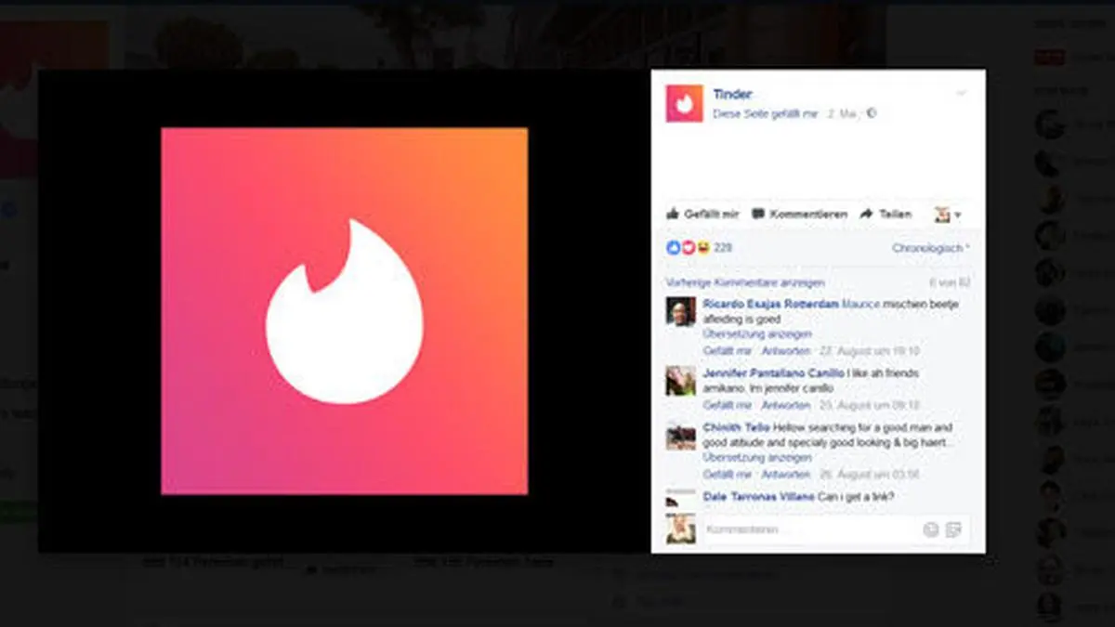The height and width of the screenshot is (627, 1115).
Task: Share the post via Teilen arrow
Action: 885,214
